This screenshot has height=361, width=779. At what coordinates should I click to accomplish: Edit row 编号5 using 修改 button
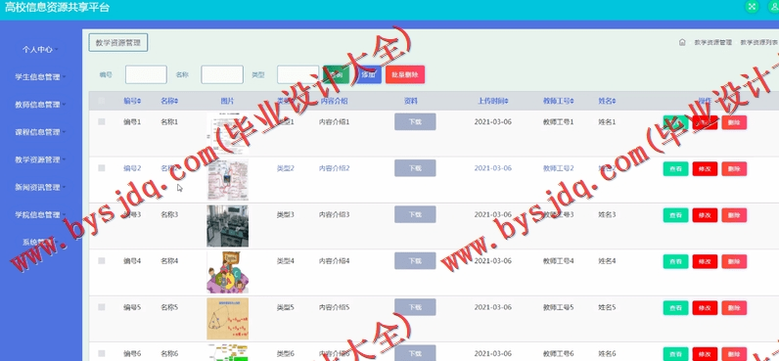(x=705, y=308)
